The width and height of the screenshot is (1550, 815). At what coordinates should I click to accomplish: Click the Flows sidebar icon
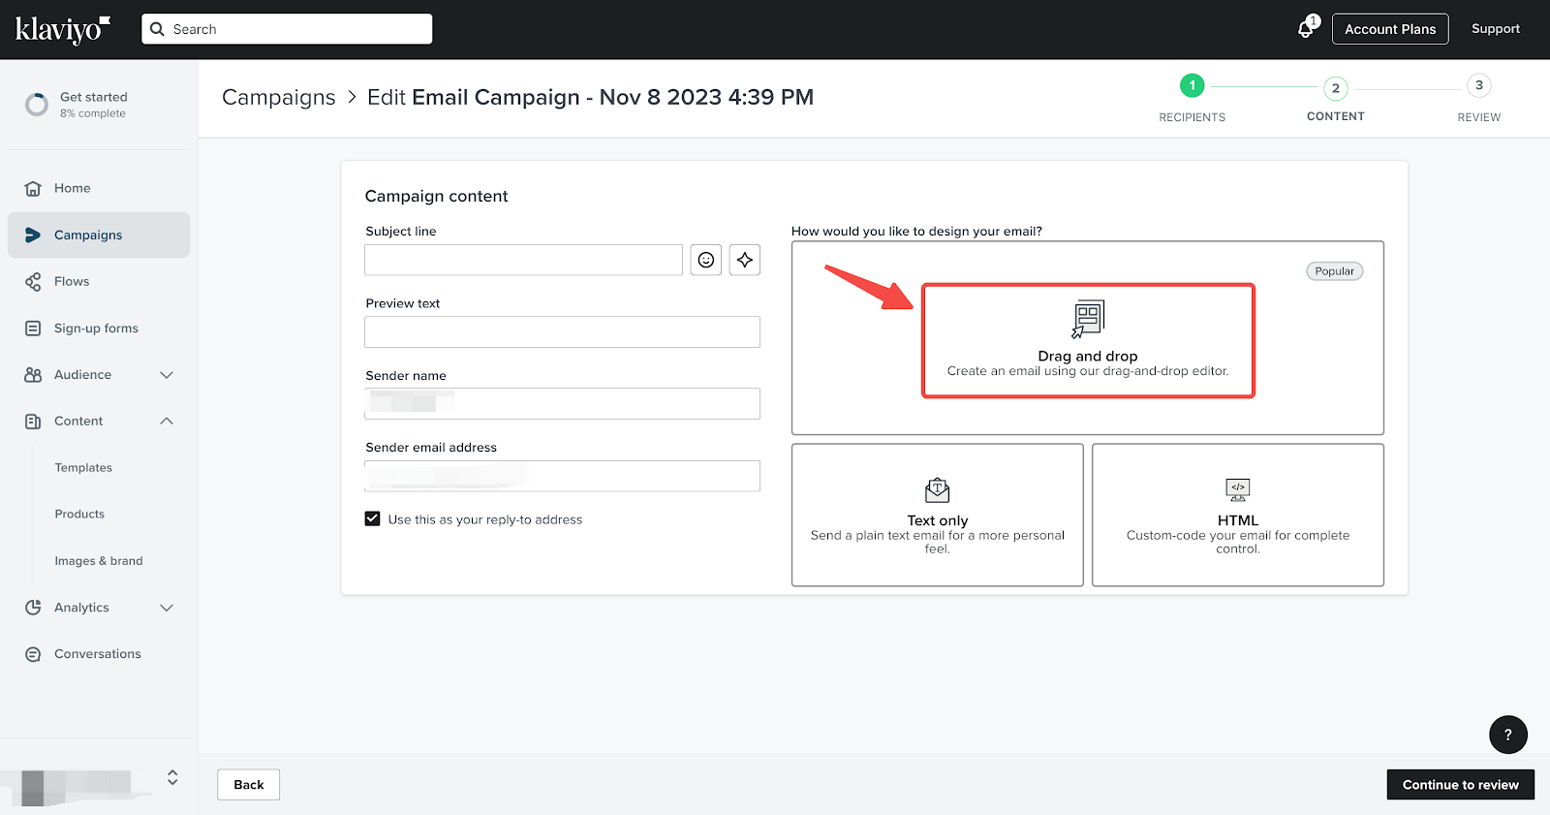(33, 281)
